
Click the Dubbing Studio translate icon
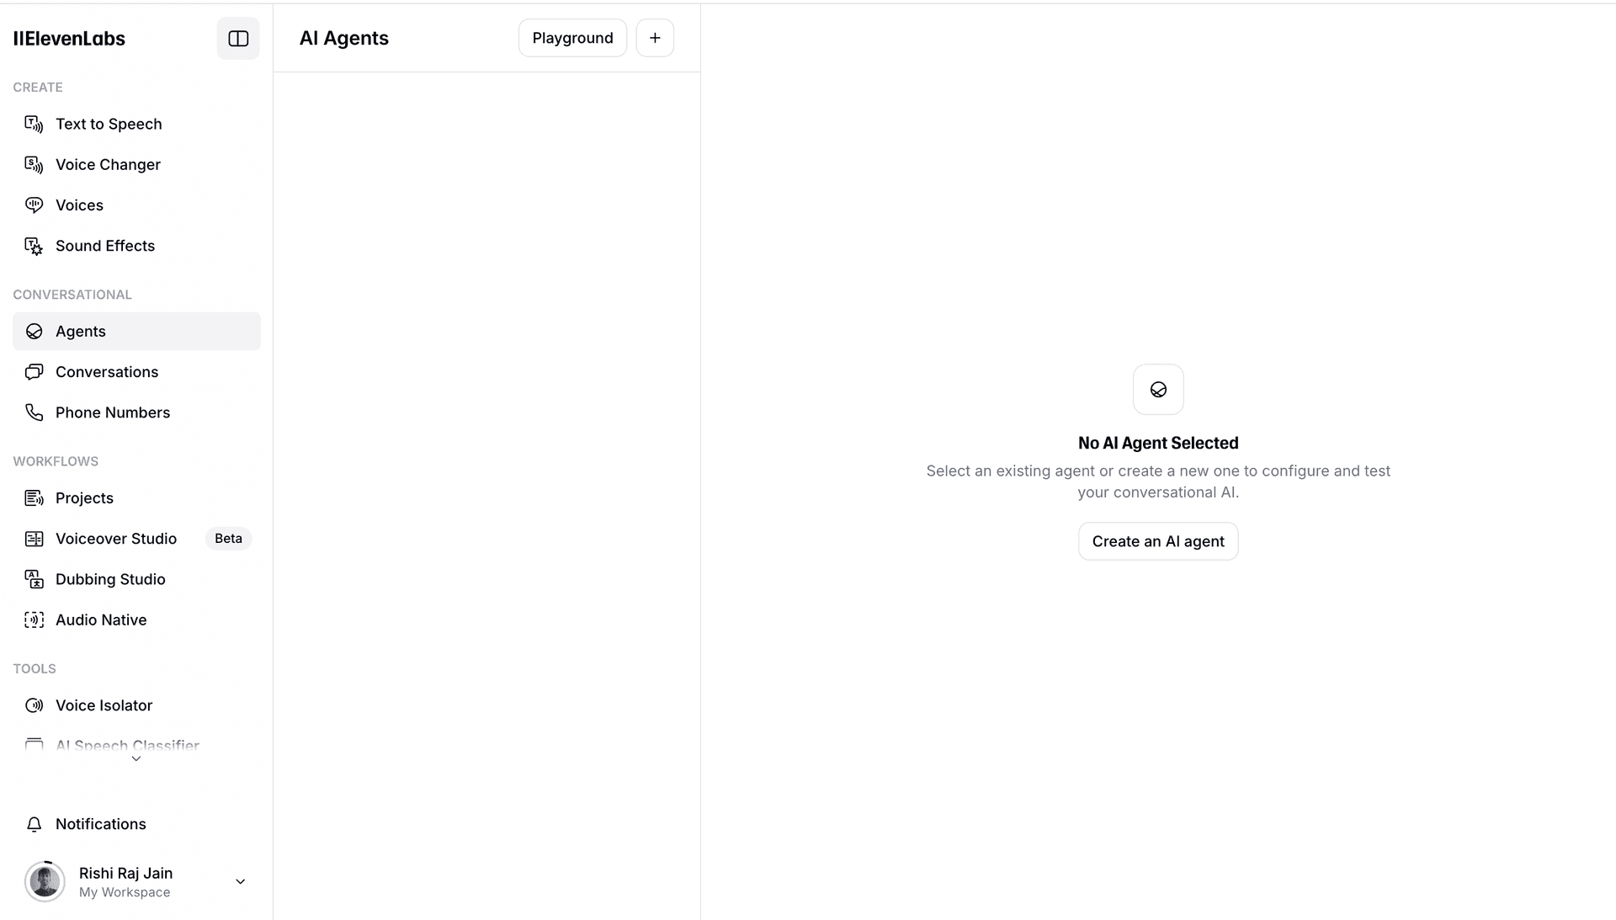[34, 579]
